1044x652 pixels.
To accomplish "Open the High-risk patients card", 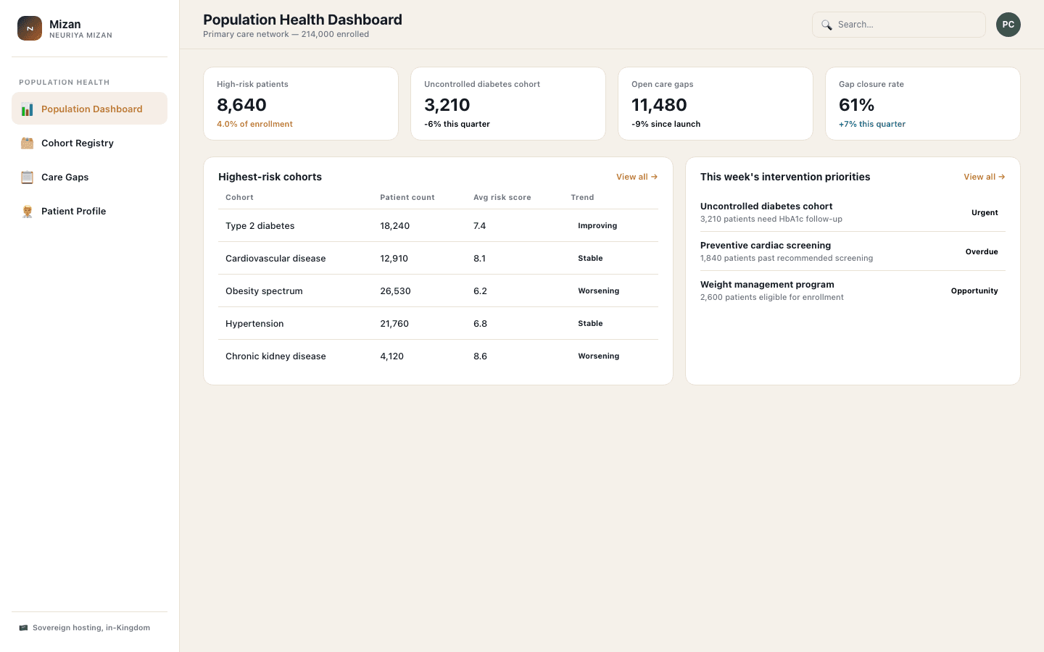I will pos(301,104).
